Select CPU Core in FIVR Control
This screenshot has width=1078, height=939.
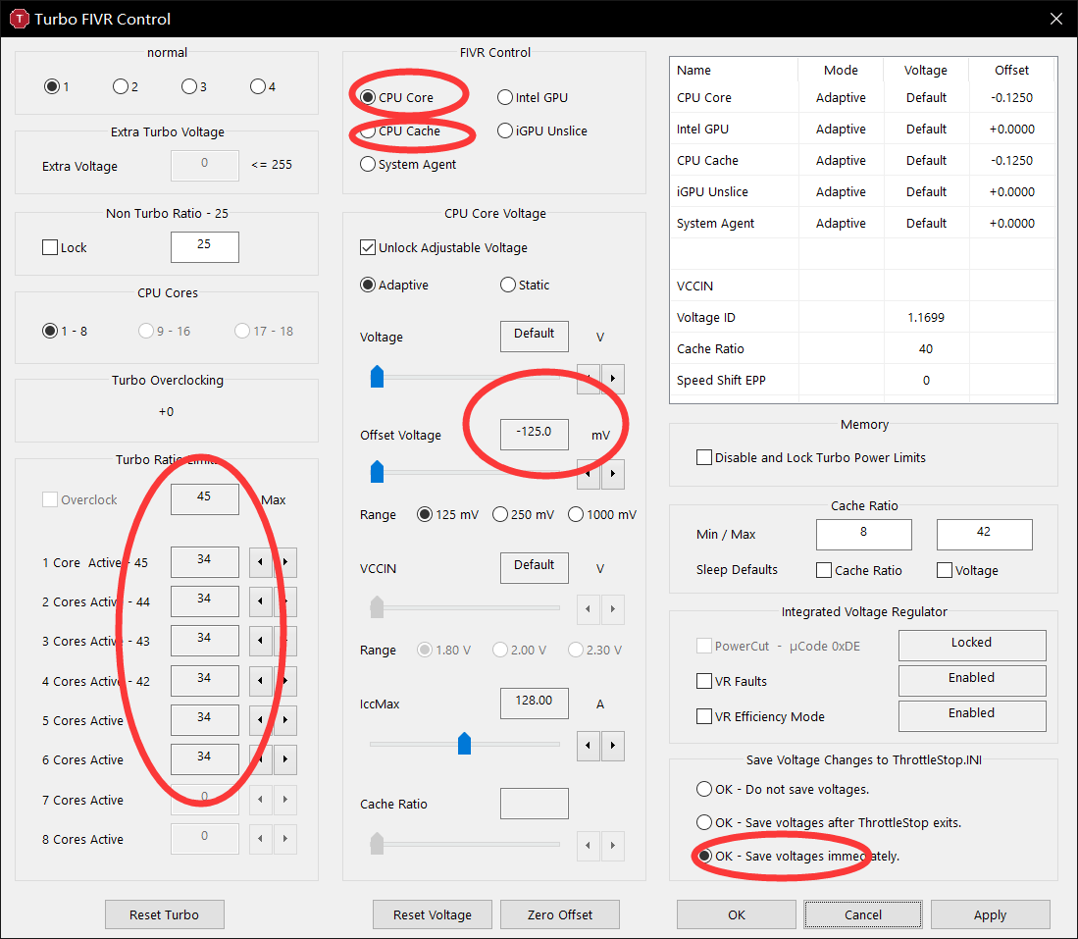point(396,98)
